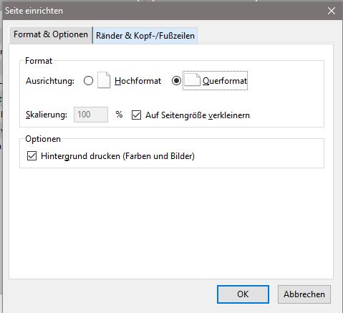343x313 pixels.
Task: Switch to Ränder & Kopf-/Fußzeilen tab
Action: click(145, 36)
